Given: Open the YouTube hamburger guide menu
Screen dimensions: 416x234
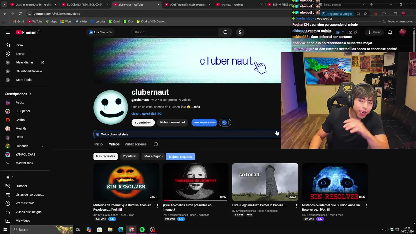Looking at the screenshot, I should (8, 32).
